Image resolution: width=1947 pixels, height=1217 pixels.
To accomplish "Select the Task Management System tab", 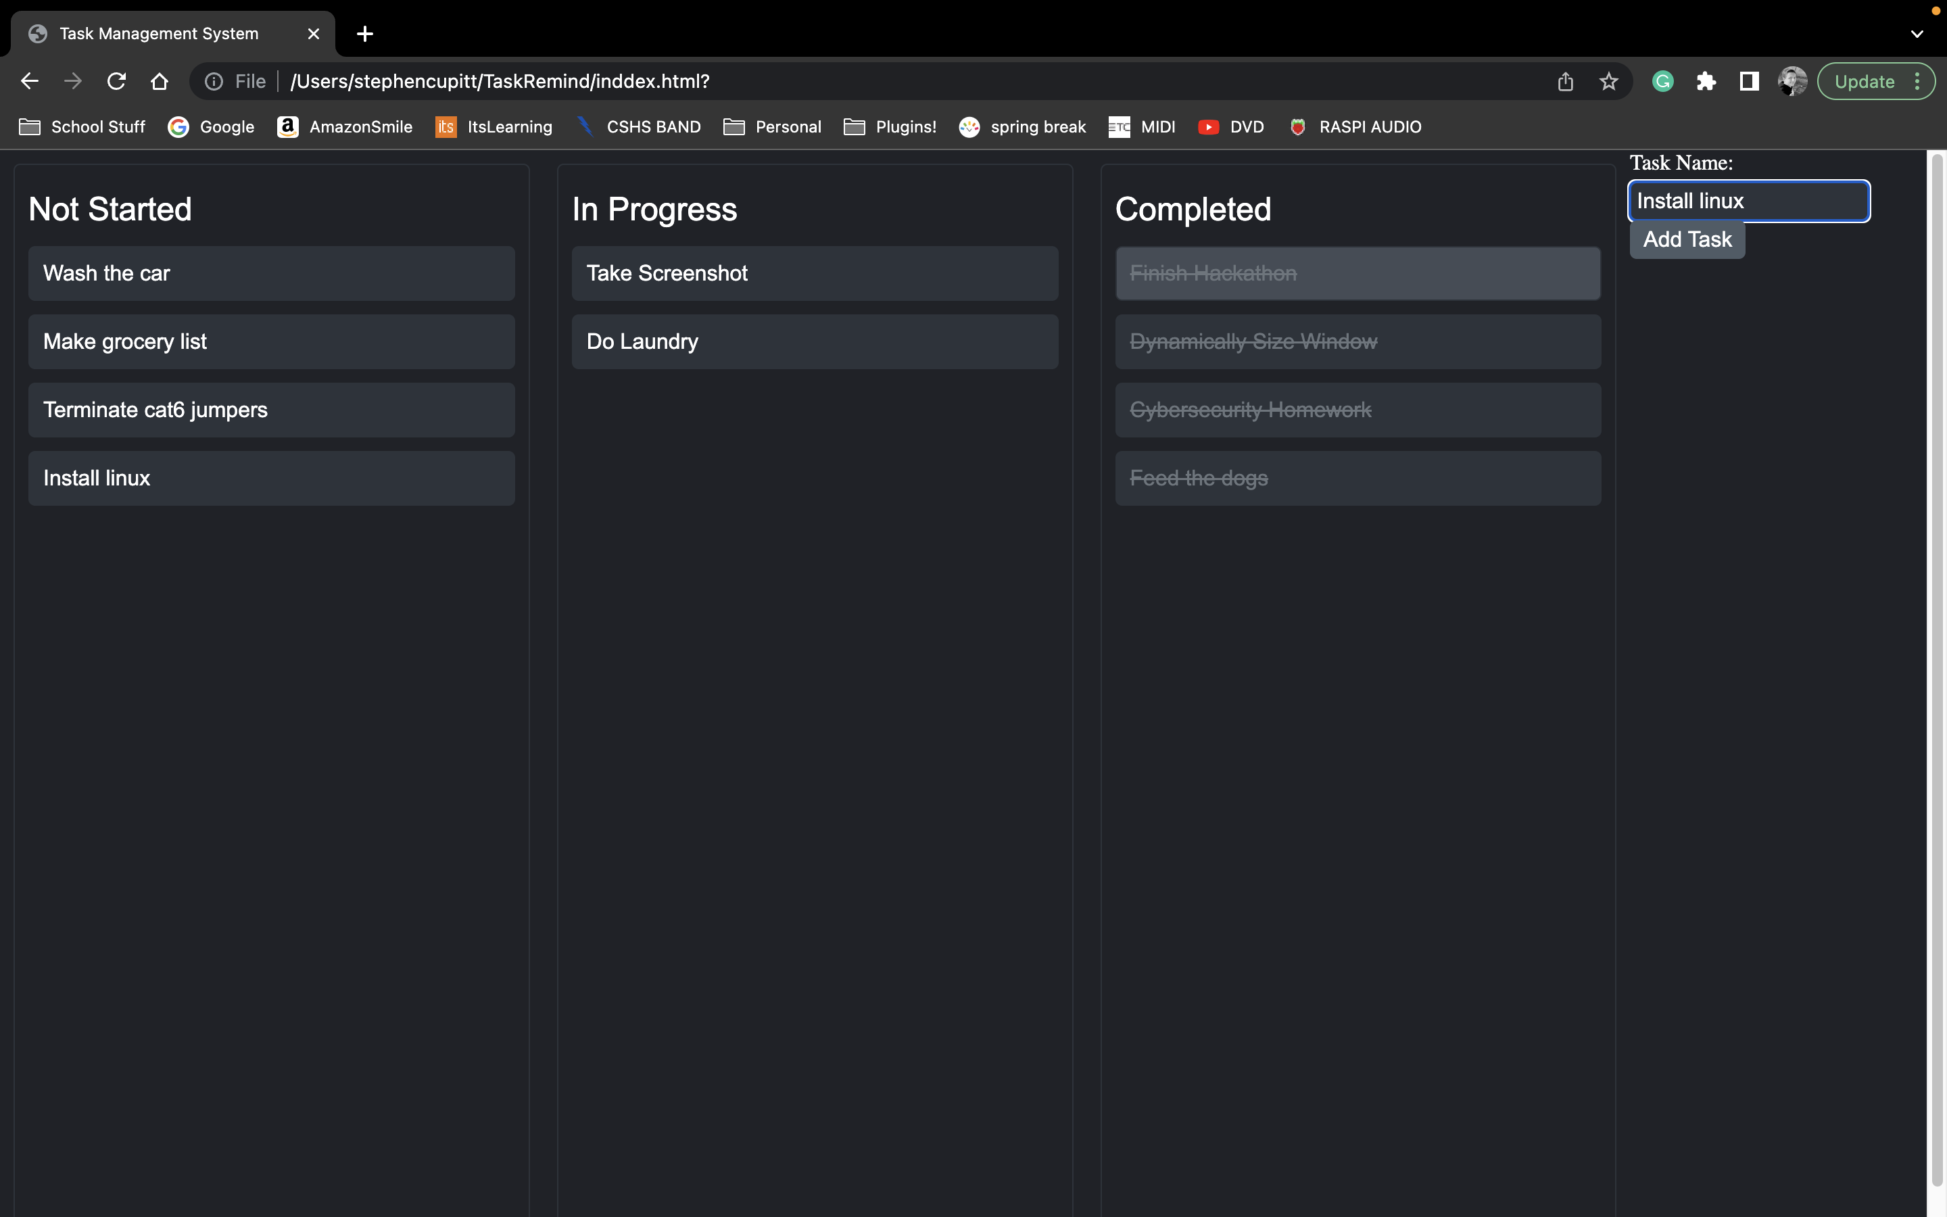I will pyautogui.click(x=160, y=34).
